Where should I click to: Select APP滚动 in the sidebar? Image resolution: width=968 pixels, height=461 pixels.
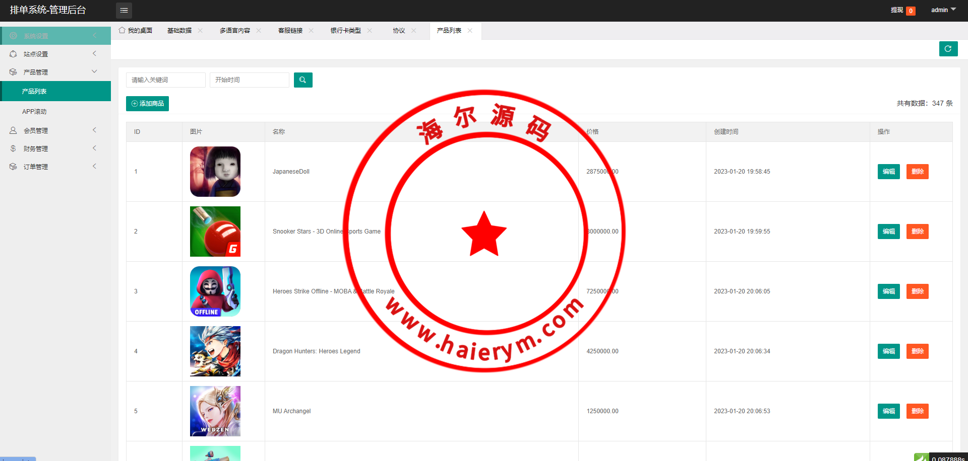click(x=34, y=112)
